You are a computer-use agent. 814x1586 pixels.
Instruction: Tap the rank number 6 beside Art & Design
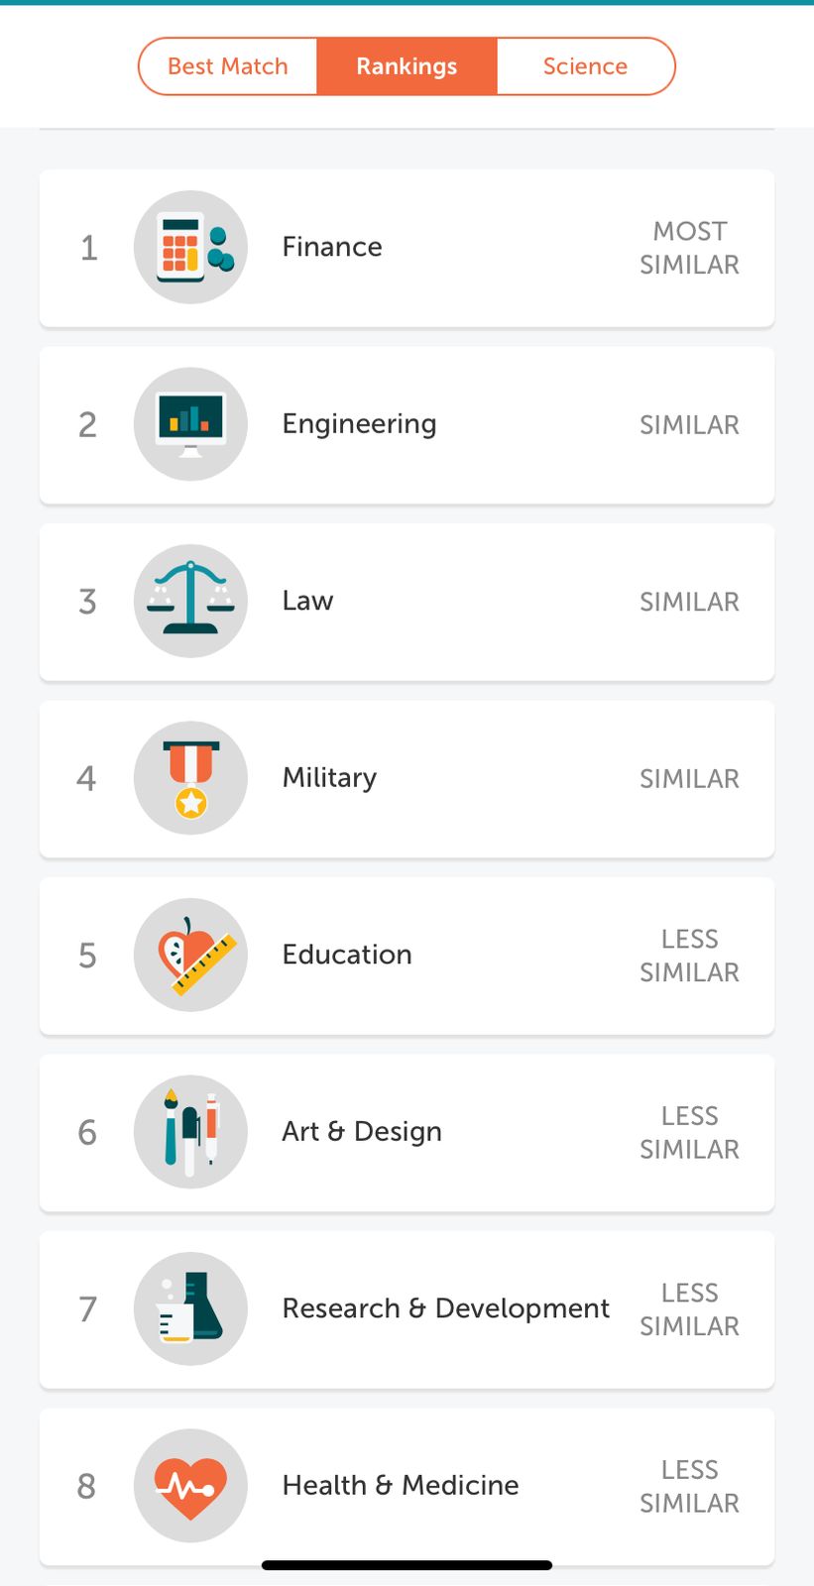coord(87,1132)
